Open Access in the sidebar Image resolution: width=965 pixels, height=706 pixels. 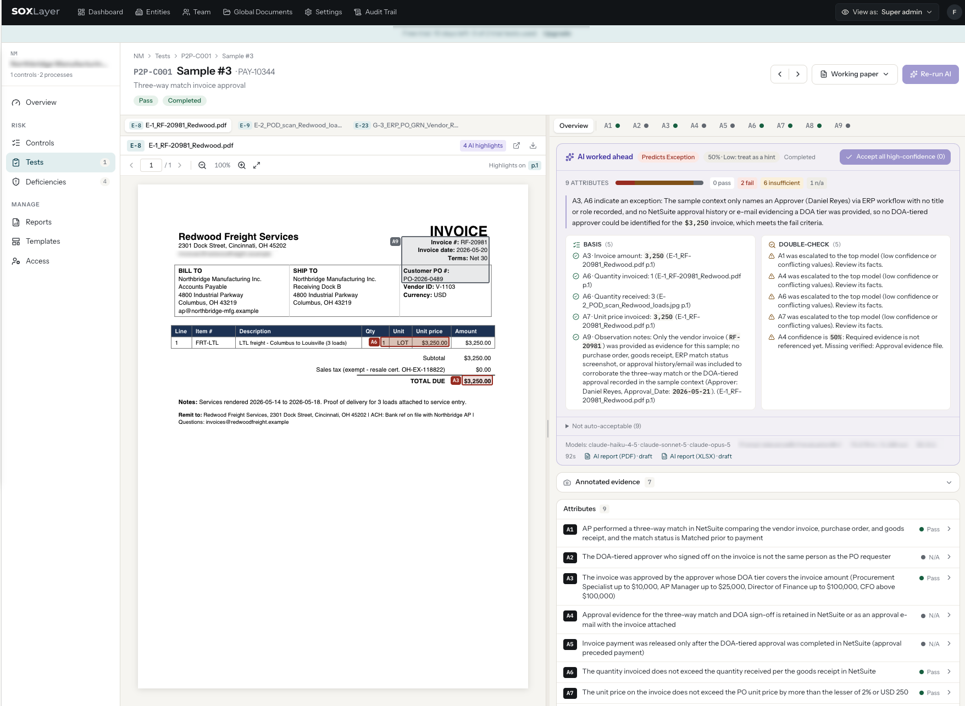60,261
